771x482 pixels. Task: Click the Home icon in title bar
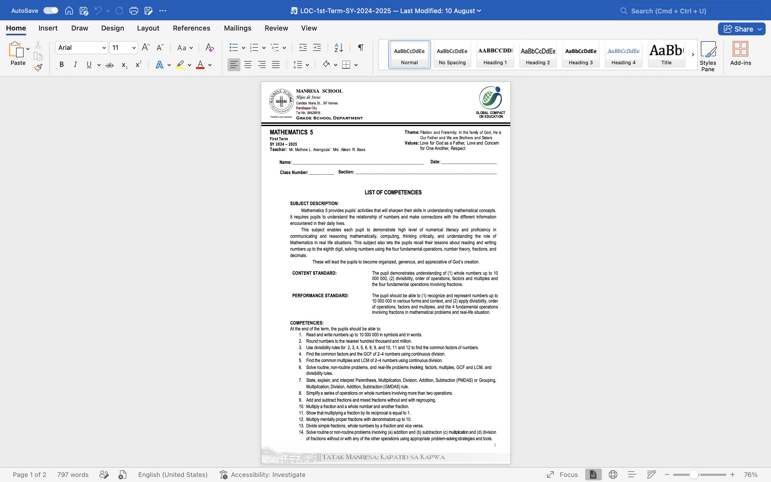(x=69, y=11)
